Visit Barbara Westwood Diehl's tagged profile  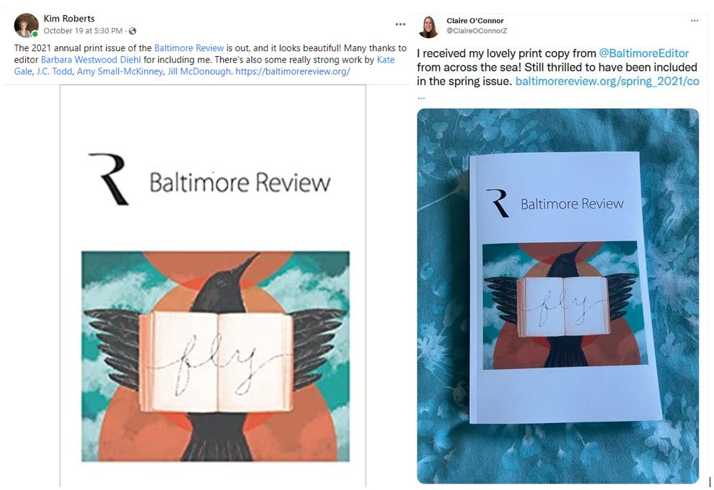[91, 60]
